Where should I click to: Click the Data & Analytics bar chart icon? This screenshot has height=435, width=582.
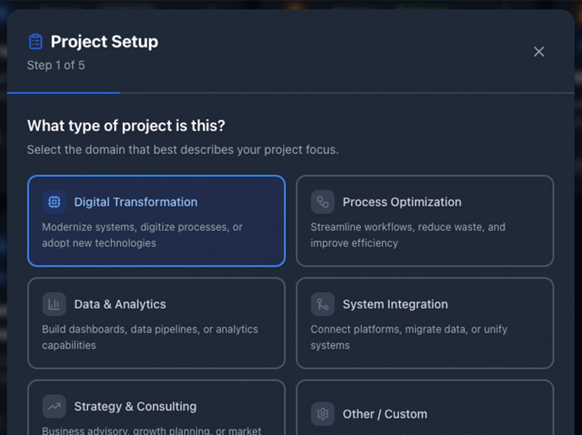click(54, 304)
